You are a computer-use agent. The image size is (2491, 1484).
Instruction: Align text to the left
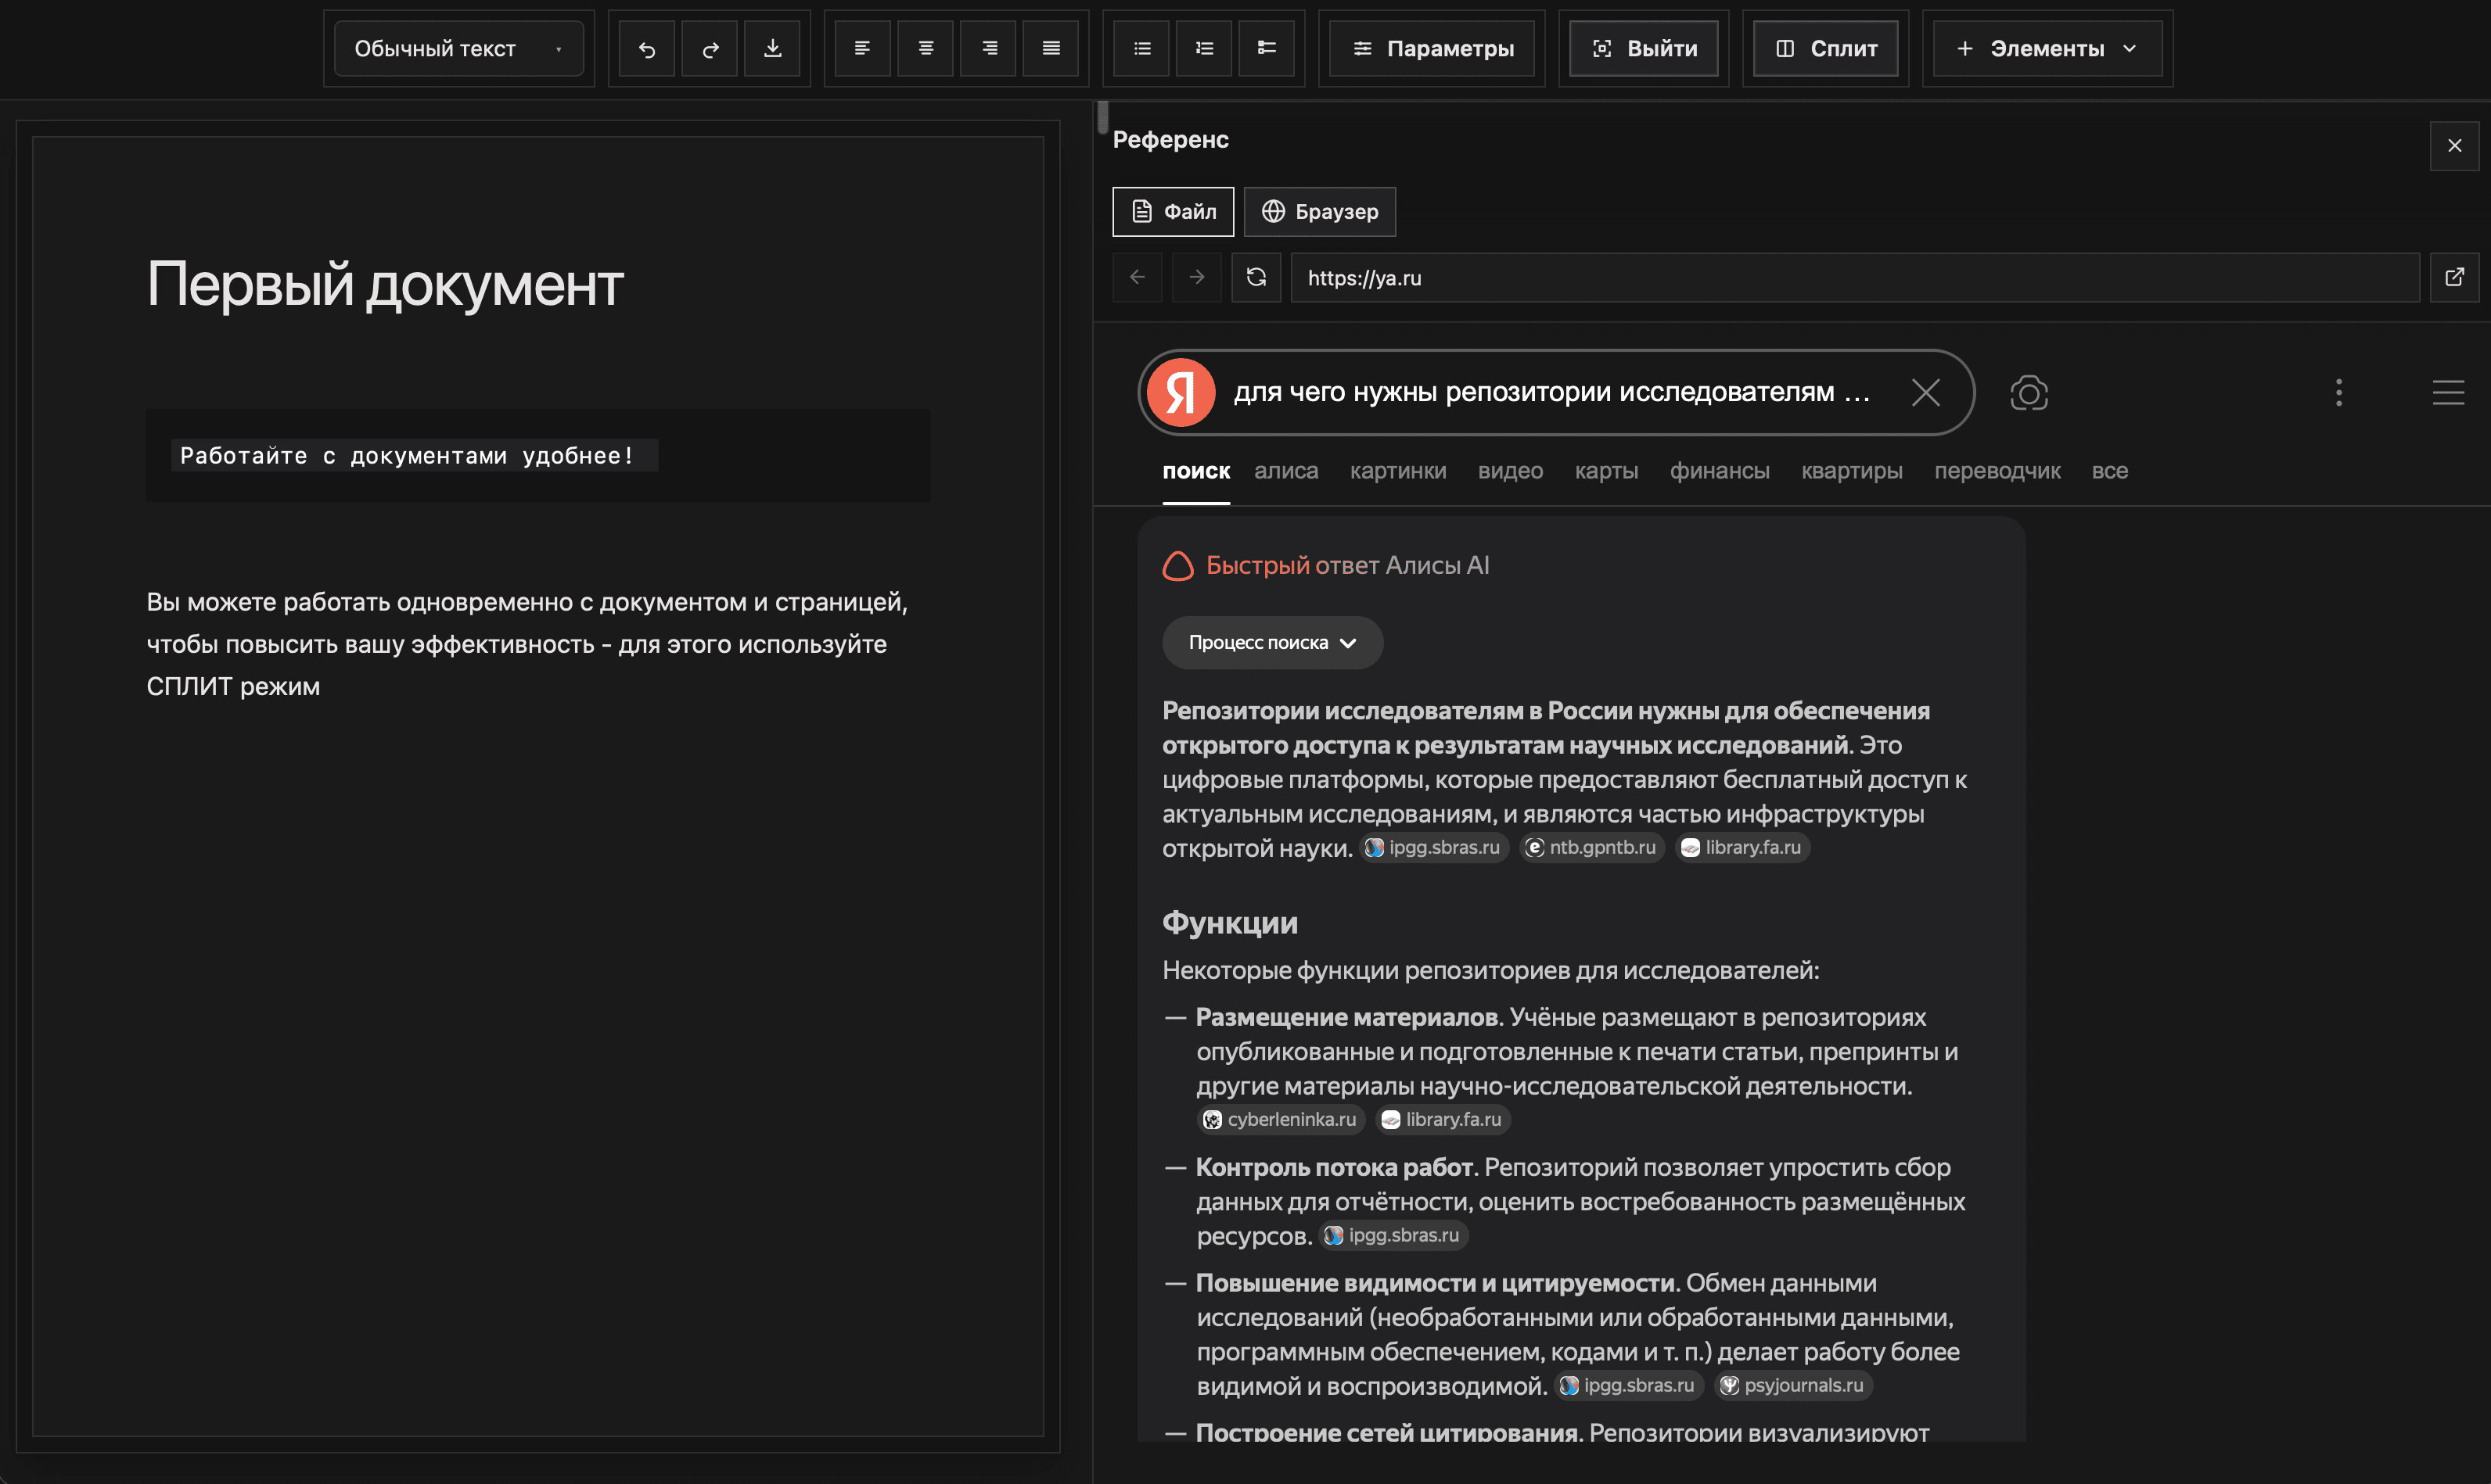(x=862, y=48)
